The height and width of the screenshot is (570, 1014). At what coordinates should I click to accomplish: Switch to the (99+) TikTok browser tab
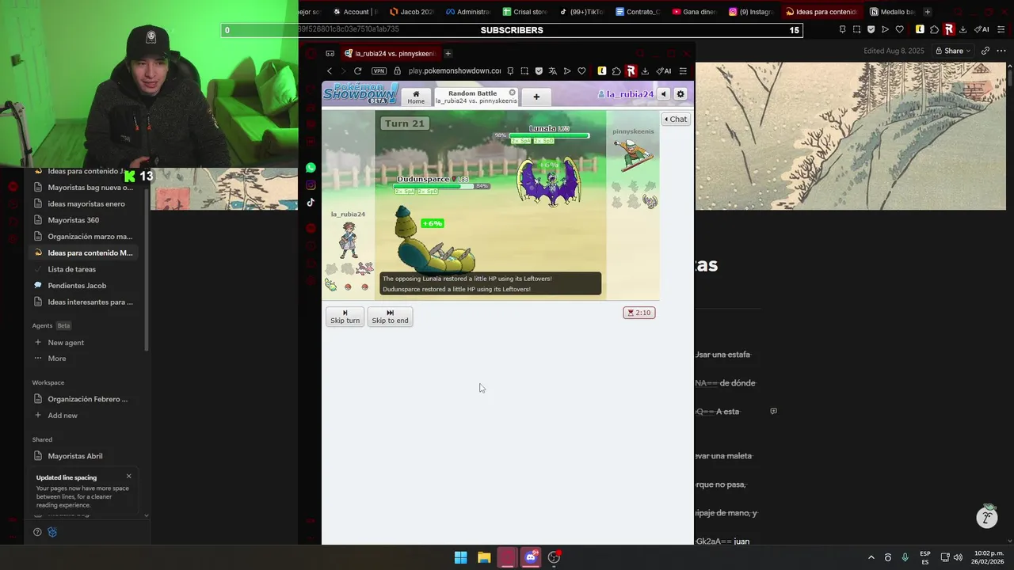pyautogui.click(x=581, y=12)
